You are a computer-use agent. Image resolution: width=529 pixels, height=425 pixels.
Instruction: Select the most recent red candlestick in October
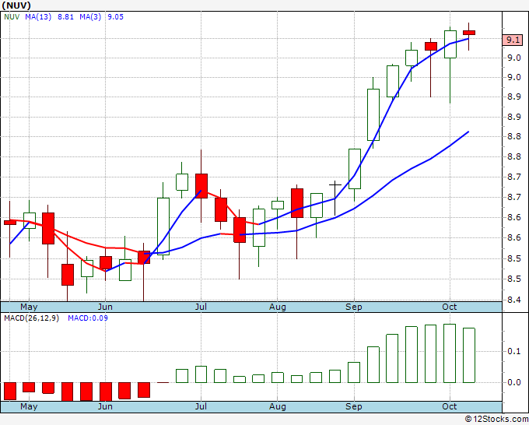tap(469, 33)
